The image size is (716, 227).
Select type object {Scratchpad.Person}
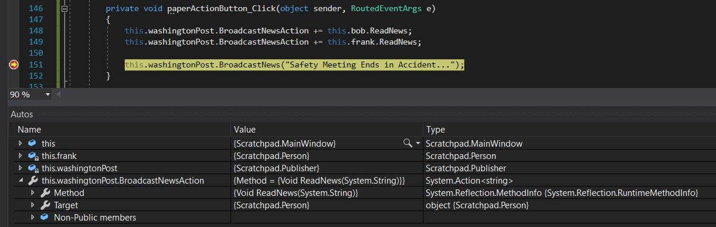pyautogui.click(x=477, y=205)
